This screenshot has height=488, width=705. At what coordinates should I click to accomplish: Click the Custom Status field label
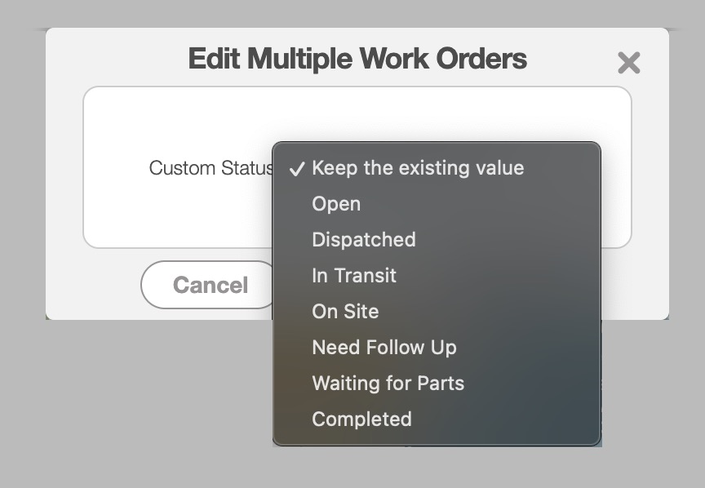211,168
